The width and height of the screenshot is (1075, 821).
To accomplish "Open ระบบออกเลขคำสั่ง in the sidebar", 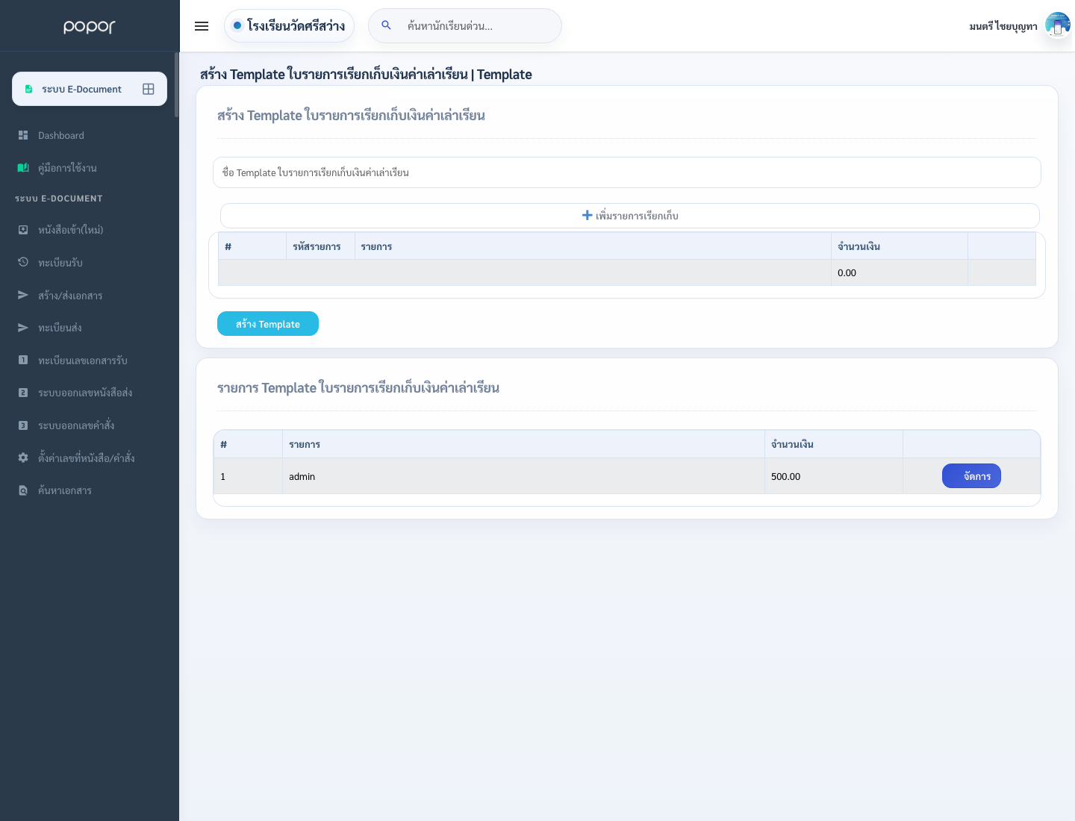I will (x=90, y=425).
